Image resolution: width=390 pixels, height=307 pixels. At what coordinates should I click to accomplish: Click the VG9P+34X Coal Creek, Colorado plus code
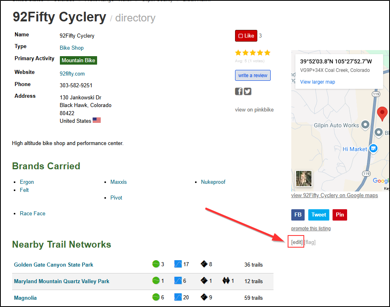335,70
